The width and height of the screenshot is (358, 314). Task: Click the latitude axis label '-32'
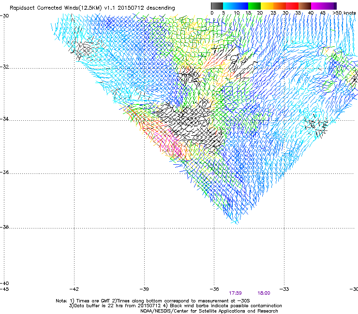click(4, 67)
